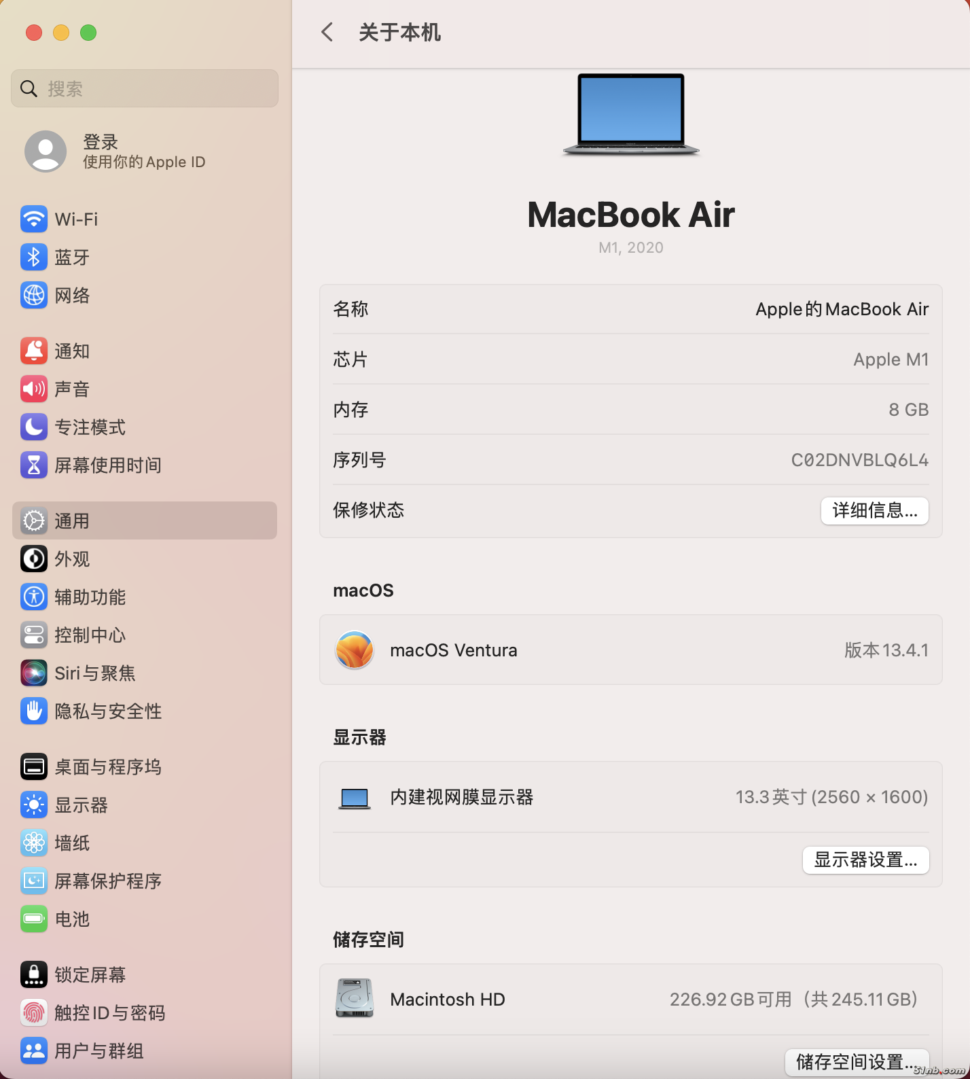The height and width of the screenshot is (1079, 970).
Task: Click the version text 版本13.4.1
Action: [886, 650]
